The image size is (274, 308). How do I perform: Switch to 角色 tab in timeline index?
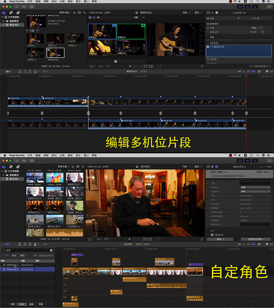tap(22, 255)
